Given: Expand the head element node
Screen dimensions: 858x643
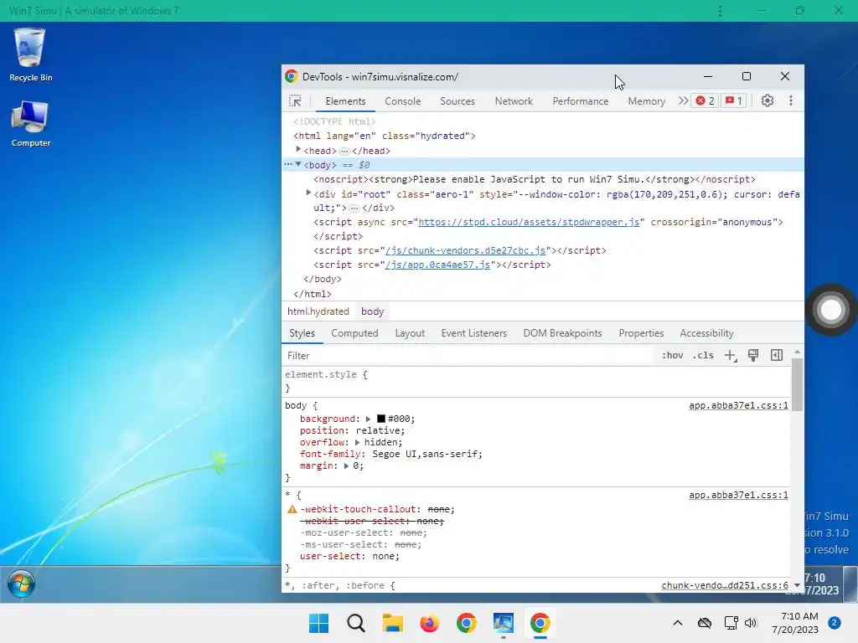Looking at the screenshot, I should (298, 149).
